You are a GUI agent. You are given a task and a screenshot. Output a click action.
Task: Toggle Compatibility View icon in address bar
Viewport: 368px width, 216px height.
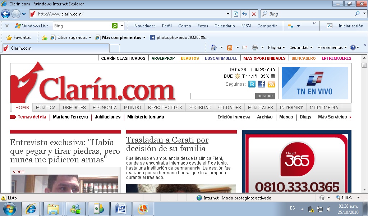[x=236, y=14]
